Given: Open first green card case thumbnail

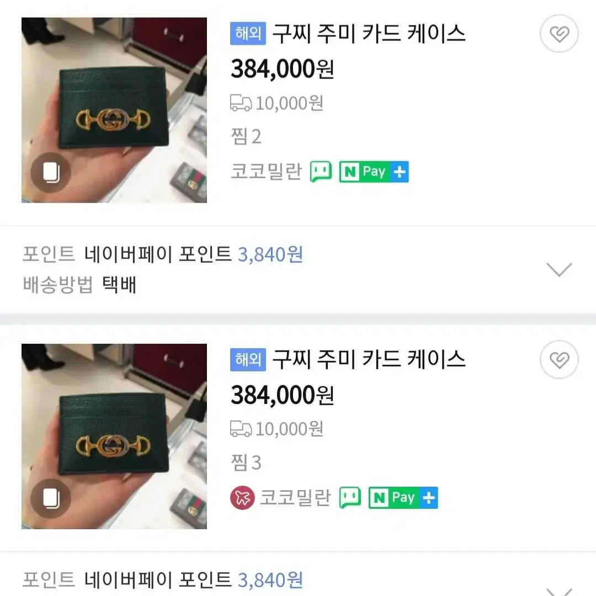Looking at the screenshot, I should pyautogui.click(x=114, y=110).
